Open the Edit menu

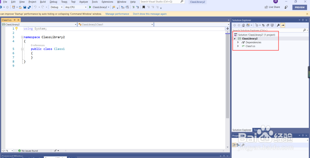(x=13, y=2)
